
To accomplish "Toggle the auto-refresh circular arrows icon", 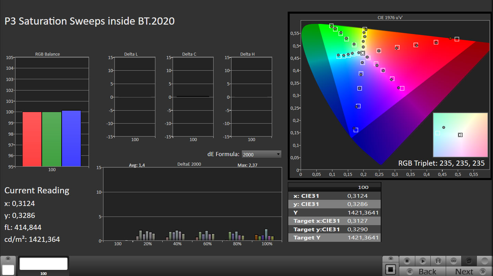I will [469, 261].
